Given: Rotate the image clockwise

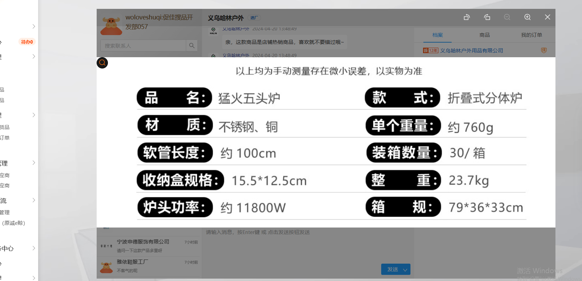Looking at the screenshot, I should pyautogui.click(x=487, y=17).
